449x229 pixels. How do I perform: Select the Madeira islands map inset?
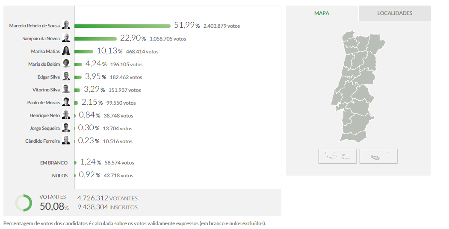pos(378,156)
